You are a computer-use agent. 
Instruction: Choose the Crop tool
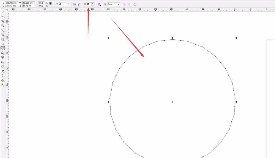[3, 21]
